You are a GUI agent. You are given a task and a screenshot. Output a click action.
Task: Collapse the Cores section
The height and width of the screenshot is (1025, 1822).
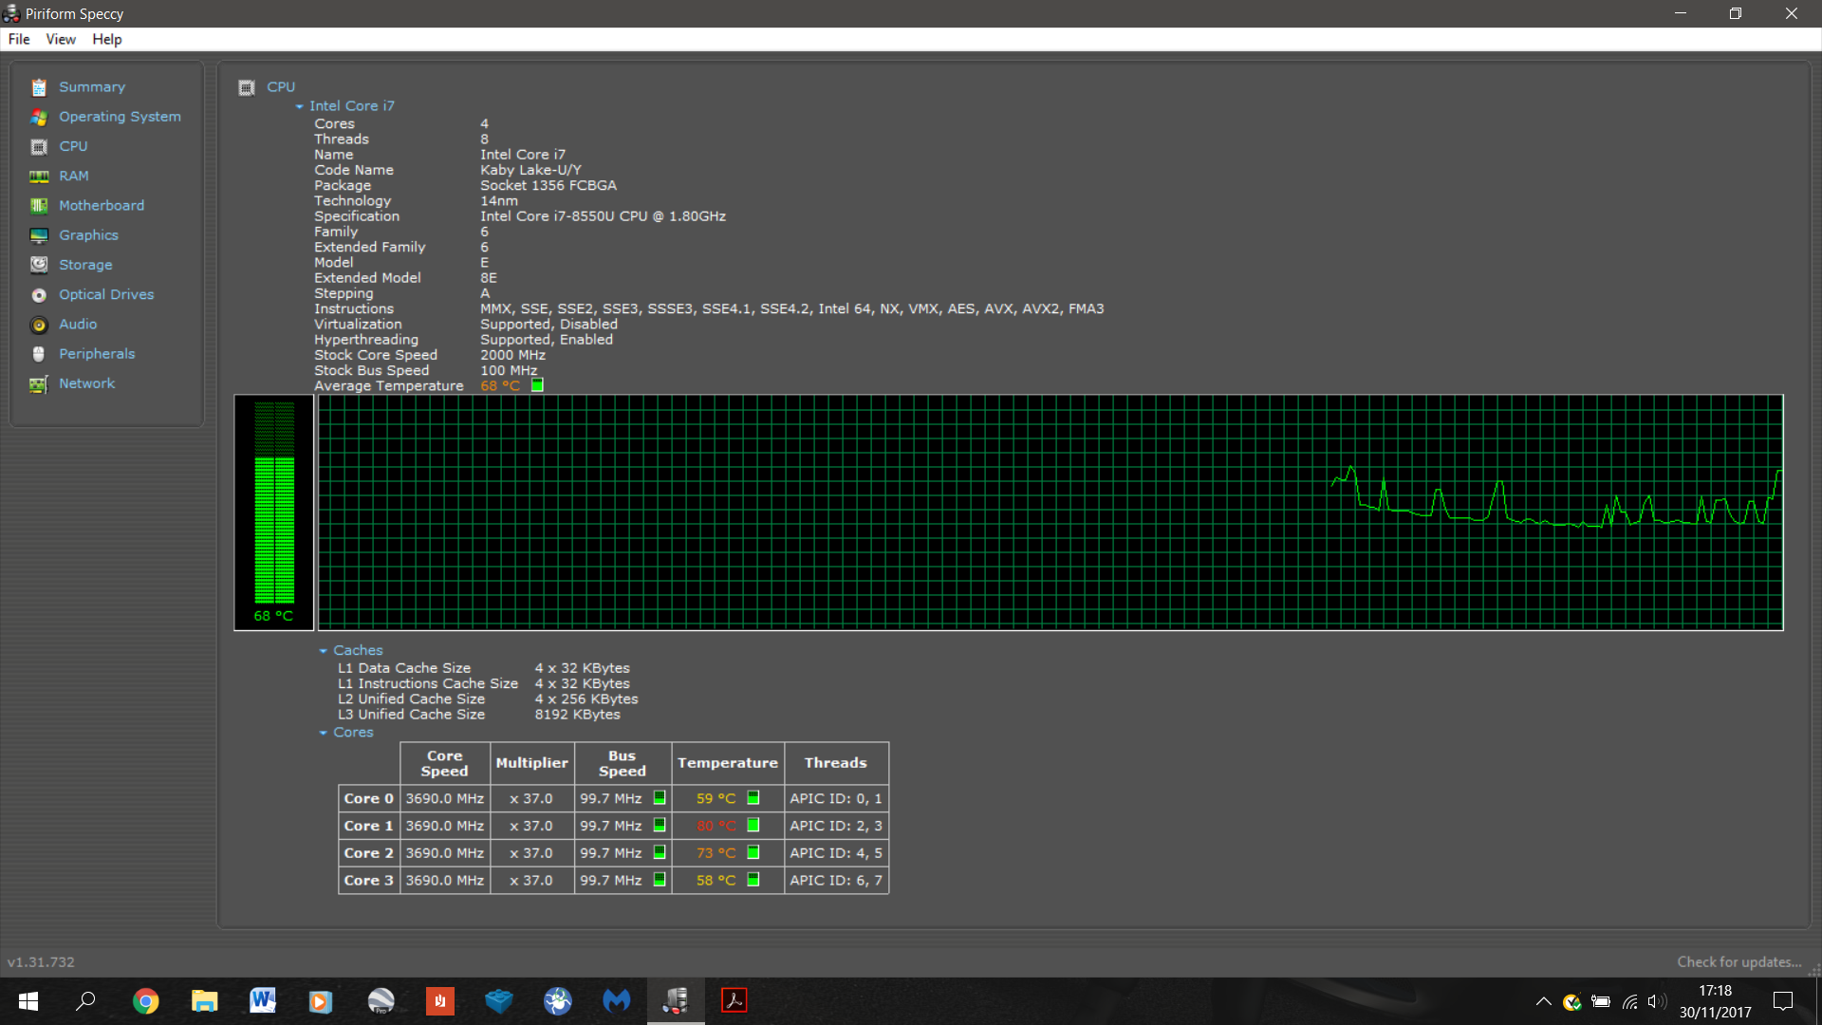tap(323, 733)
